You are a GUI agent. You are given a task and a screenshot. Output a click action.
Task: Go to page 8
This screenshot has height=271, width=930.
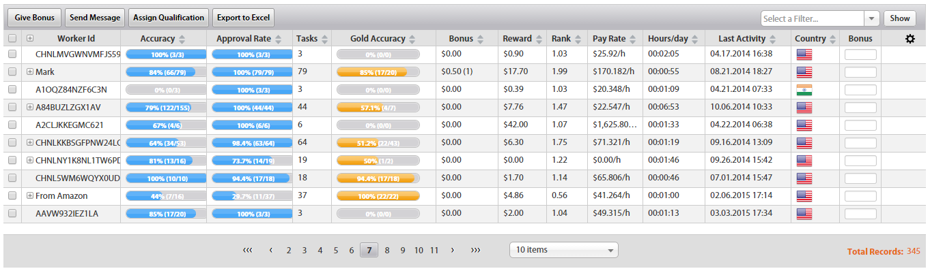click(387, 250)
